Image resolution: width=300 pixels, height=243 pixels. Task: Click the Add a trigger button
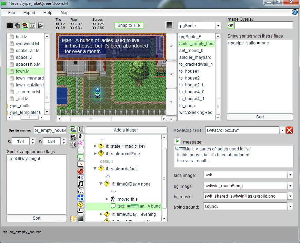click(126, 130)
